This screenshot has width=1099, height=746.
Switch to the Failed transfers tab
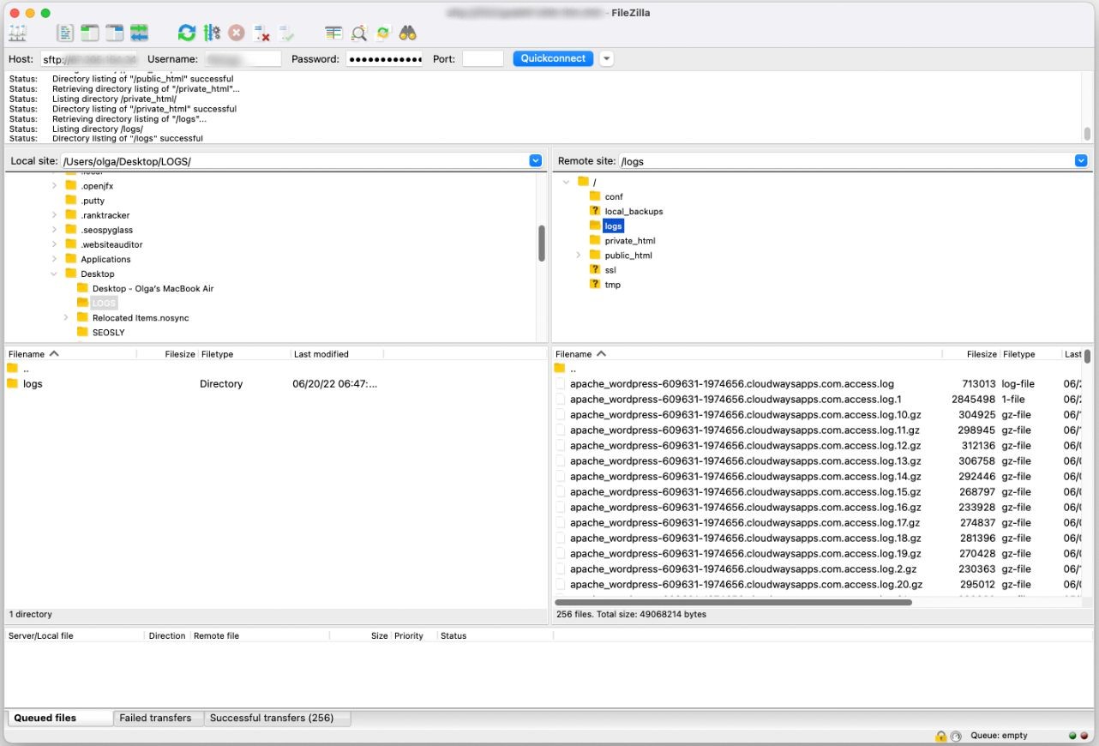click(x=158, y=717)
